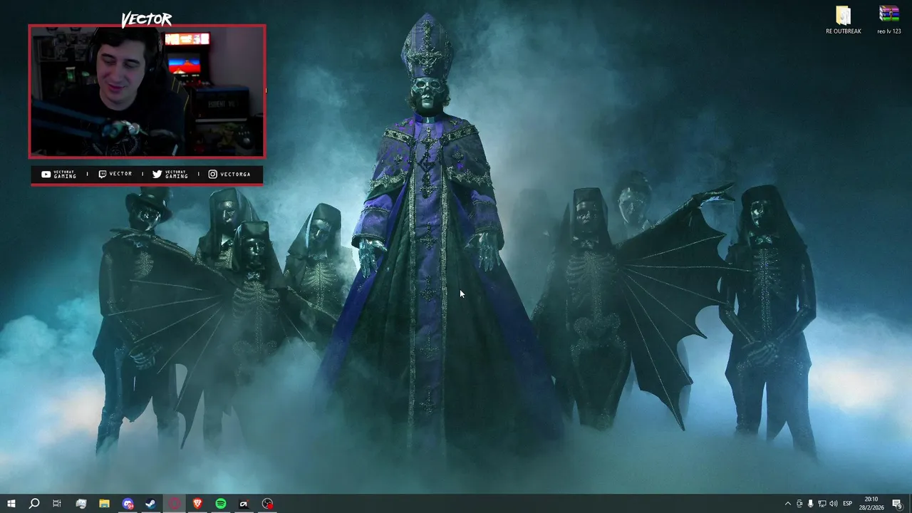Select the 'RE OUTBREAK' label text
The image size is (912, 513).
tap(844, 31)
